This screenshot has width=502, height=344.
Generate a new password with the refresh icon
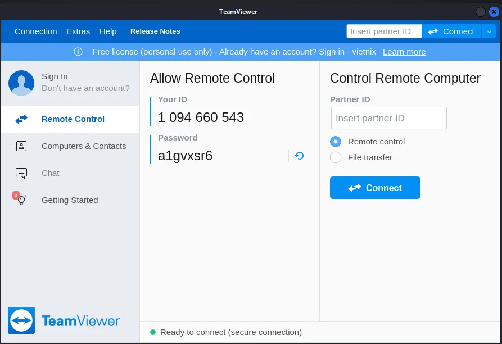pyautogui.click(x=299, y=156)
